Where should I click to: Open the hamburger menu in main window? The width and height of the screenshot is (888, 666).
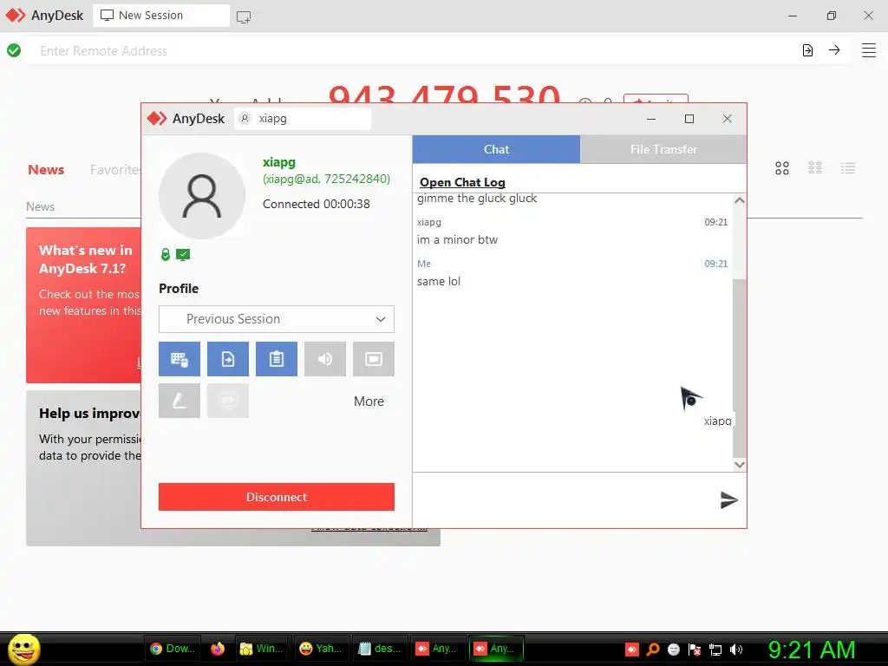point(869,50)
